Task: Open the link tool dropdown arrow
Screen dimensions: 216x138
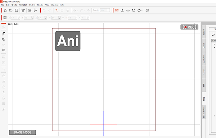Action: pyautogui.click(x=84, y=11)
